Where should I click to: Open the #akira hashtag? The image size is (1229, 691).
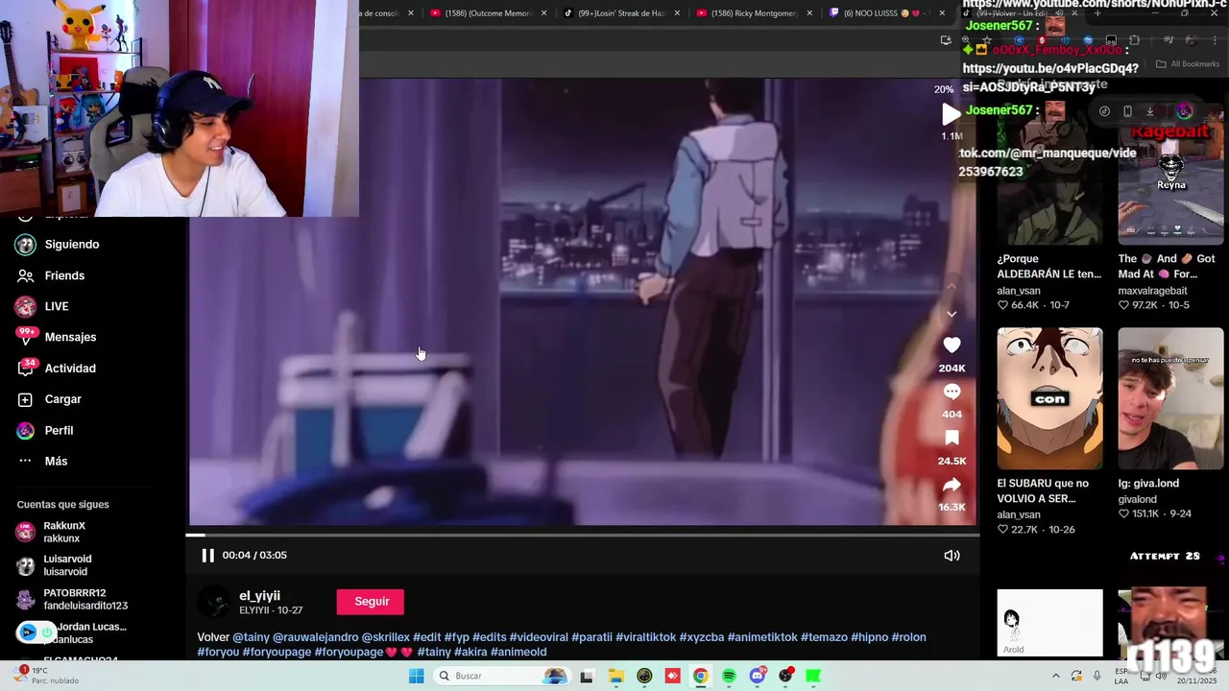[x=470, y=652]
